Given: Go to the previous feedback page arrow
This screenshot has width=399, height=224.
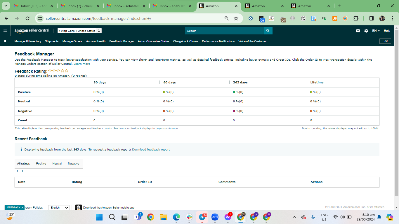Looking at the screenshot, I should coord(17,171).
